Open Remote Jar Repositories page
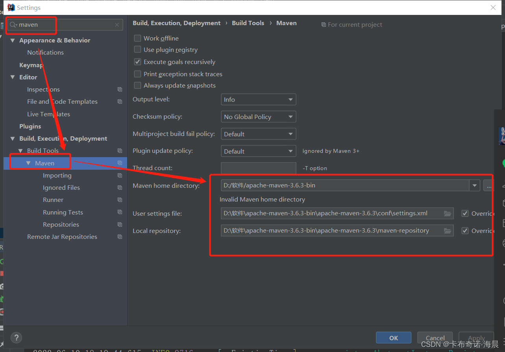 pos(62,236)
